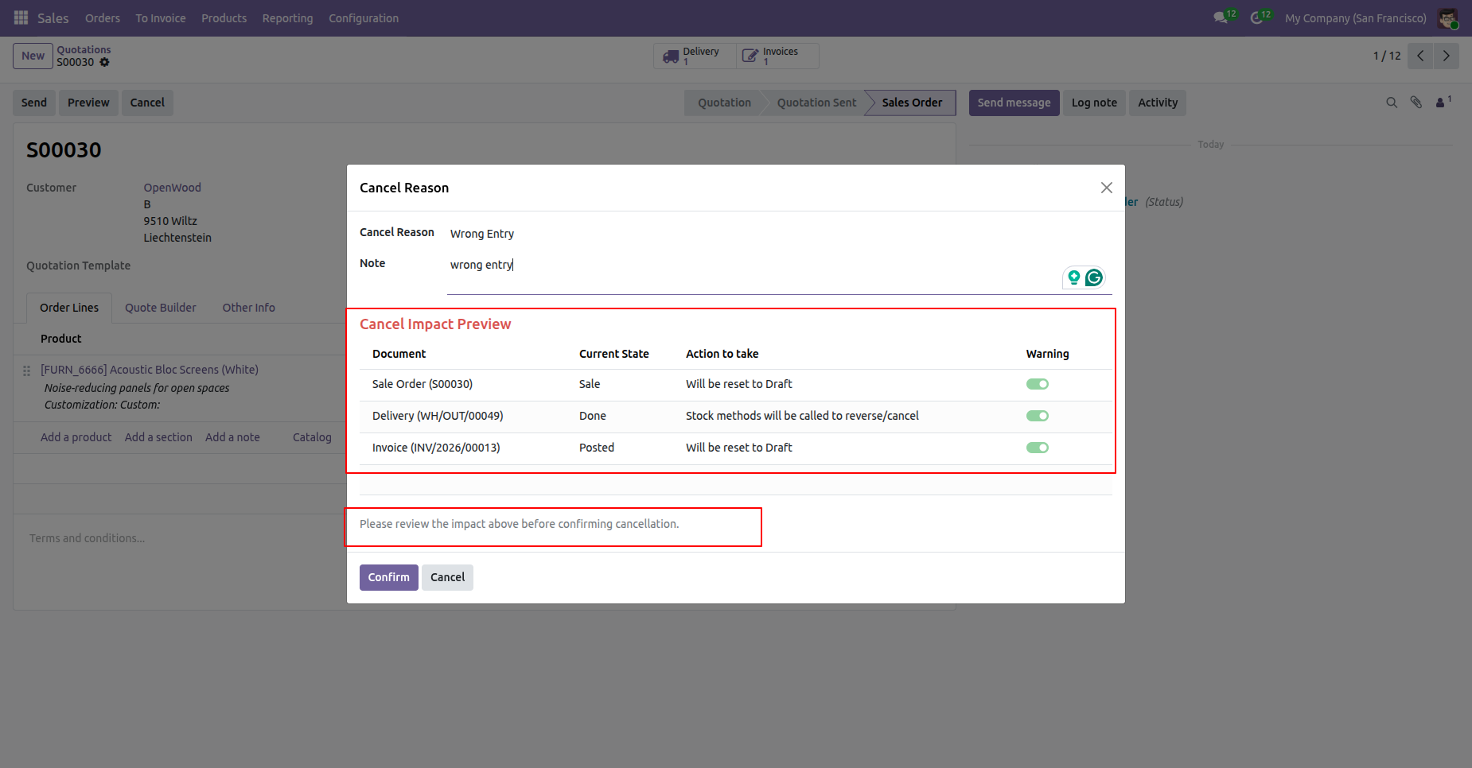Click the Grammarly lightbulb suggestion icon
This screenshot has width=1472, height=768.
click(x=1074, y=277)
